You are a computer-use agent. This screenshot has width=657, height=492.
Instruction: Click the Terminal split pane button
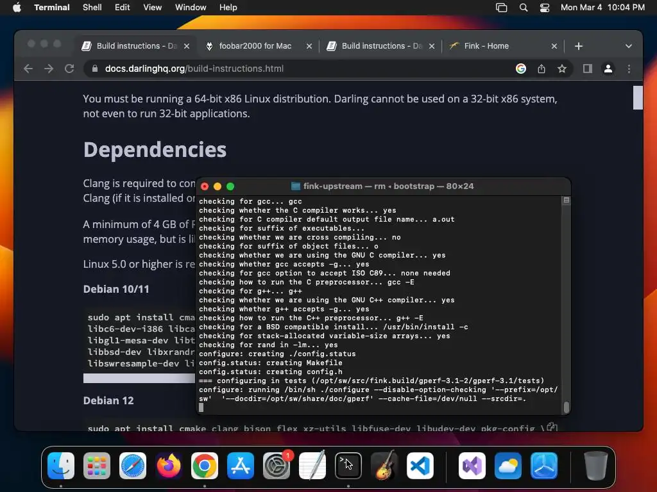tap(566, 201)
